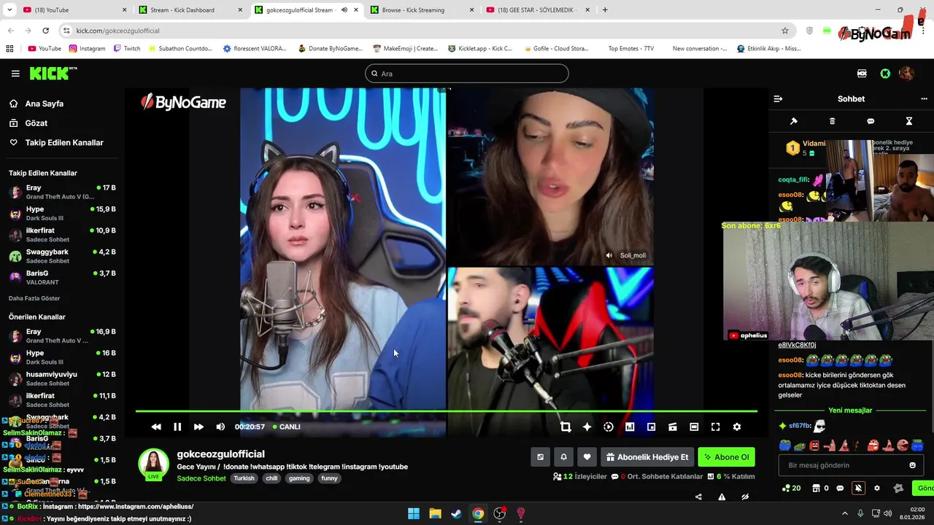Enter fullscreen in the player
The width and height of the screenshot is (934, 525).
716,427
